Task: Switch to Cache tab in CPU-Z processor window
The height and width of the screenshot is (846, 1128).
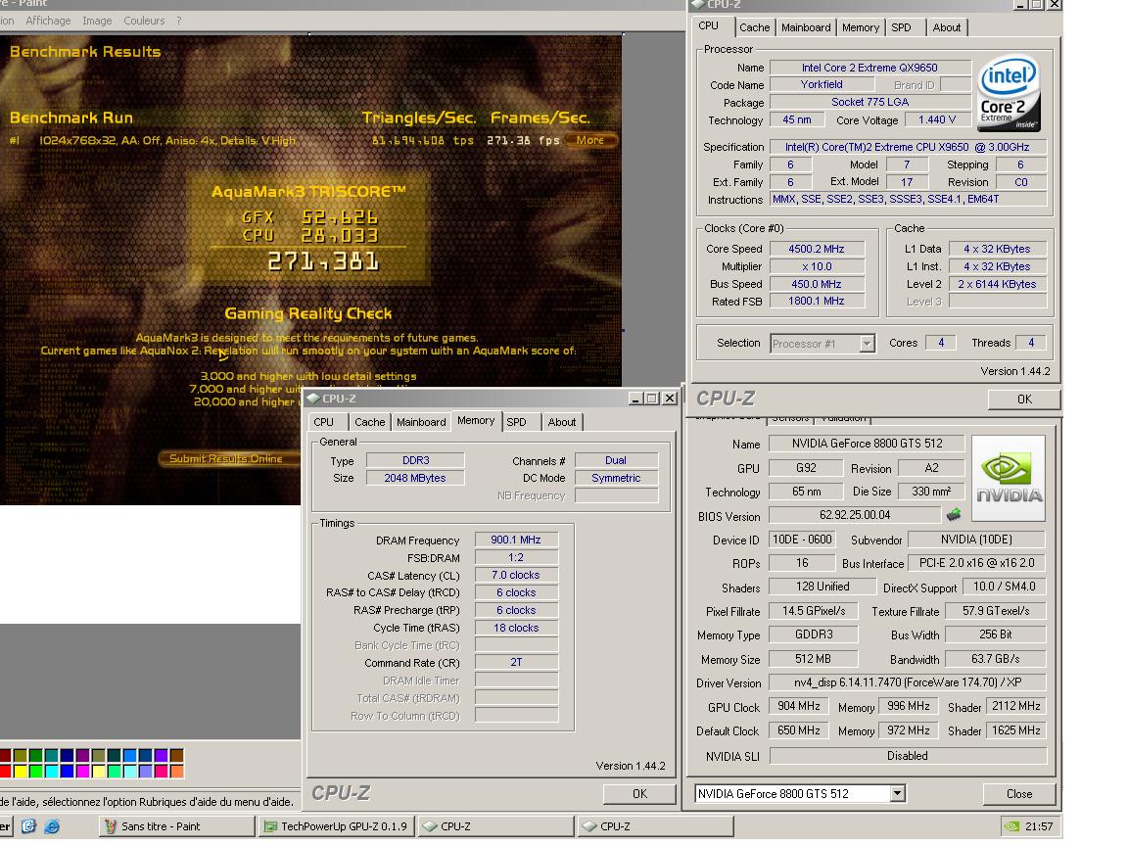Action: pyautogui.click(x=755, y=27)
